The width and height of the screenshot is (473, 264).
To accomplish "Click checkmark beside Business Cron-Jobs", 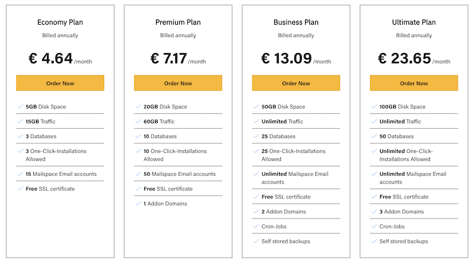I will tap(256, 226).
